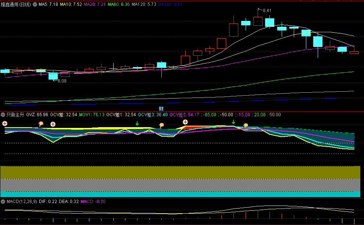Click the 财 finance marker on the time axis
The image size is (364, 225).
pyautogui.click(x=161, y=109)
